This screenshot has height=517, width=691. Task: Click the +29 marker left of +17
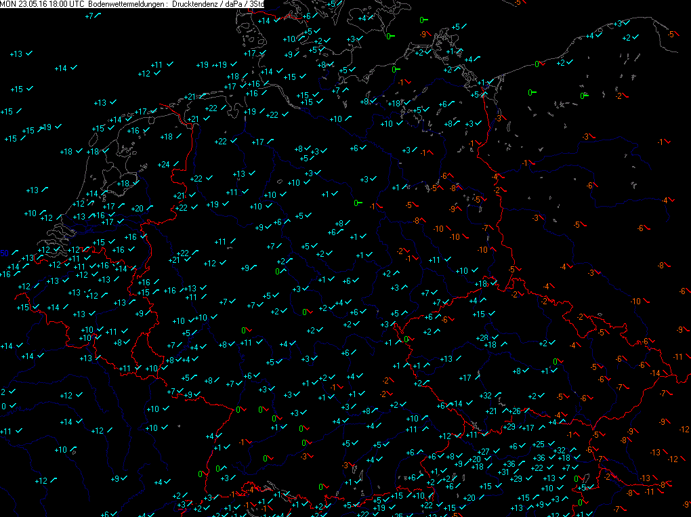tap(509, 427)
